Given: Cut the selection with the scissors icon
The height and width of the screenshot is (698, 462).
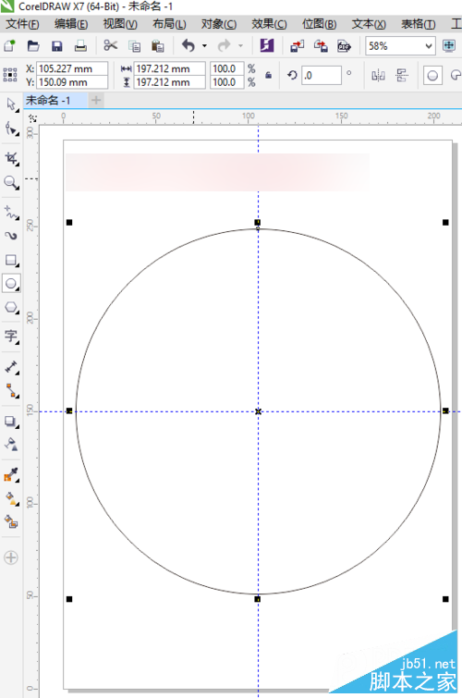Looking at the screenshot, I should point(110,45).
